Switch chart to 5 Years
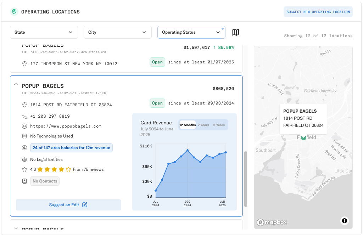 [219, 125]
